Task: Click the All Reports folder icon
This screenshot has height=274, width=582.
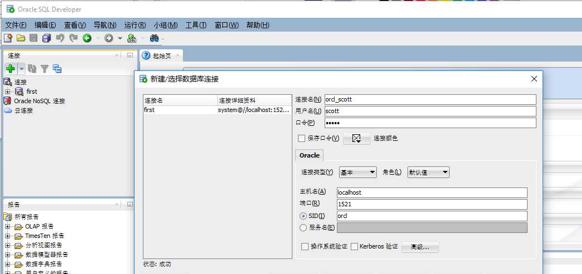Action: [8, 217]
